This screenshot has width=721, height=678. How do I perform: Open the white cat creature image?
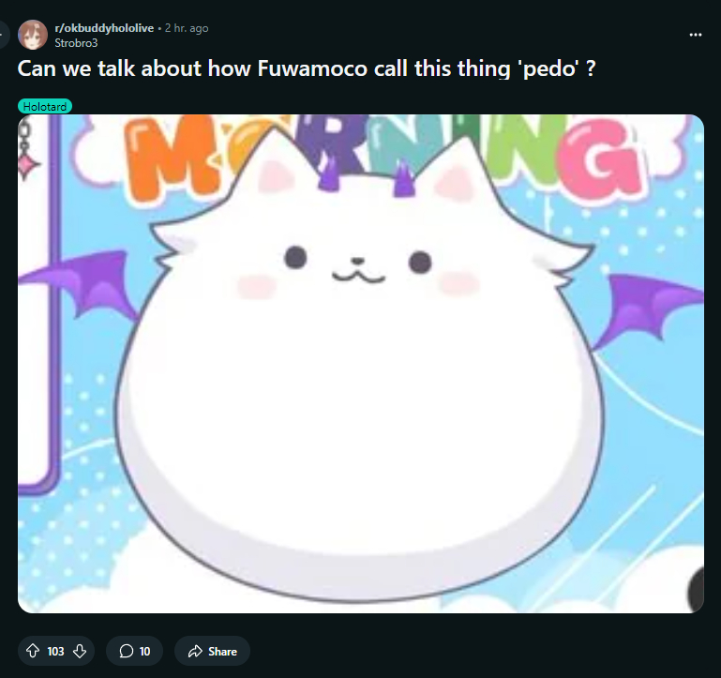360,363
